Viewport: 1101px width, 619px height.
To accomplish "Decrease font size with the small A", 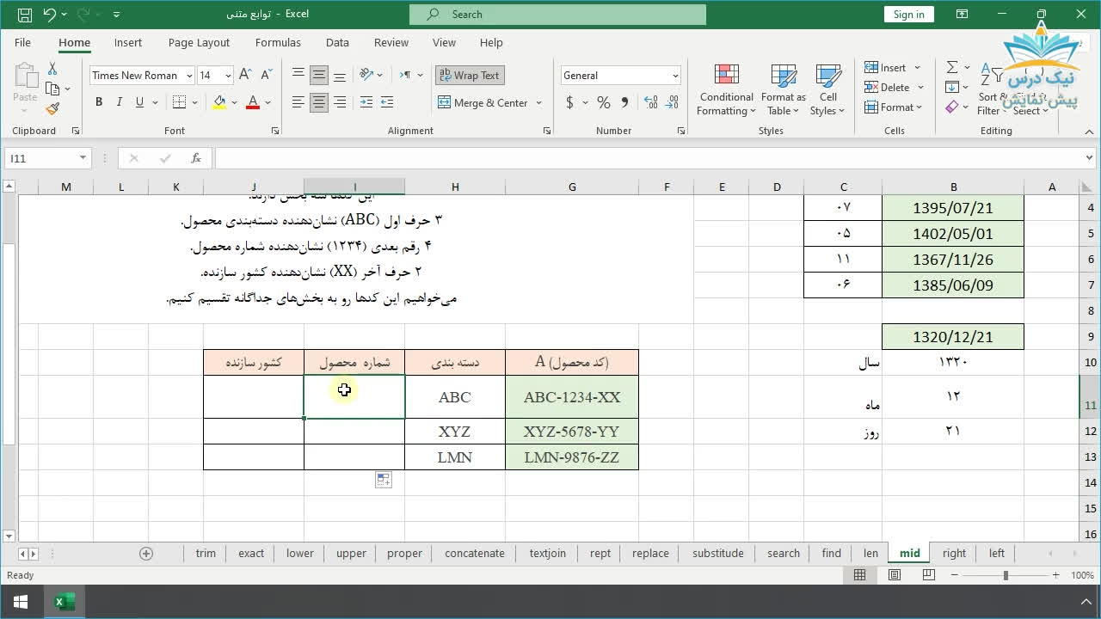I will [264, 75].
